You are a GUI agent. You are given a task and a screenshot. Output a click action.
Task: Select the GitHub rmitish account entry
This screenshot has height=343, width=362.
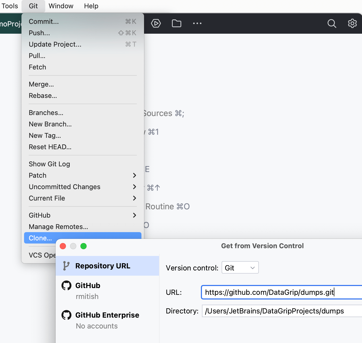(88, 290)
